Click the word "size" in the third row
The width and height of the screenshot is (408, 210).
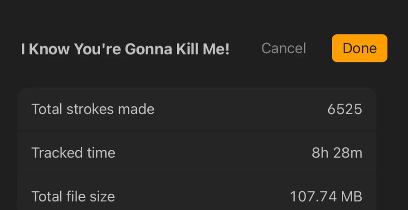tap(102, 196)
